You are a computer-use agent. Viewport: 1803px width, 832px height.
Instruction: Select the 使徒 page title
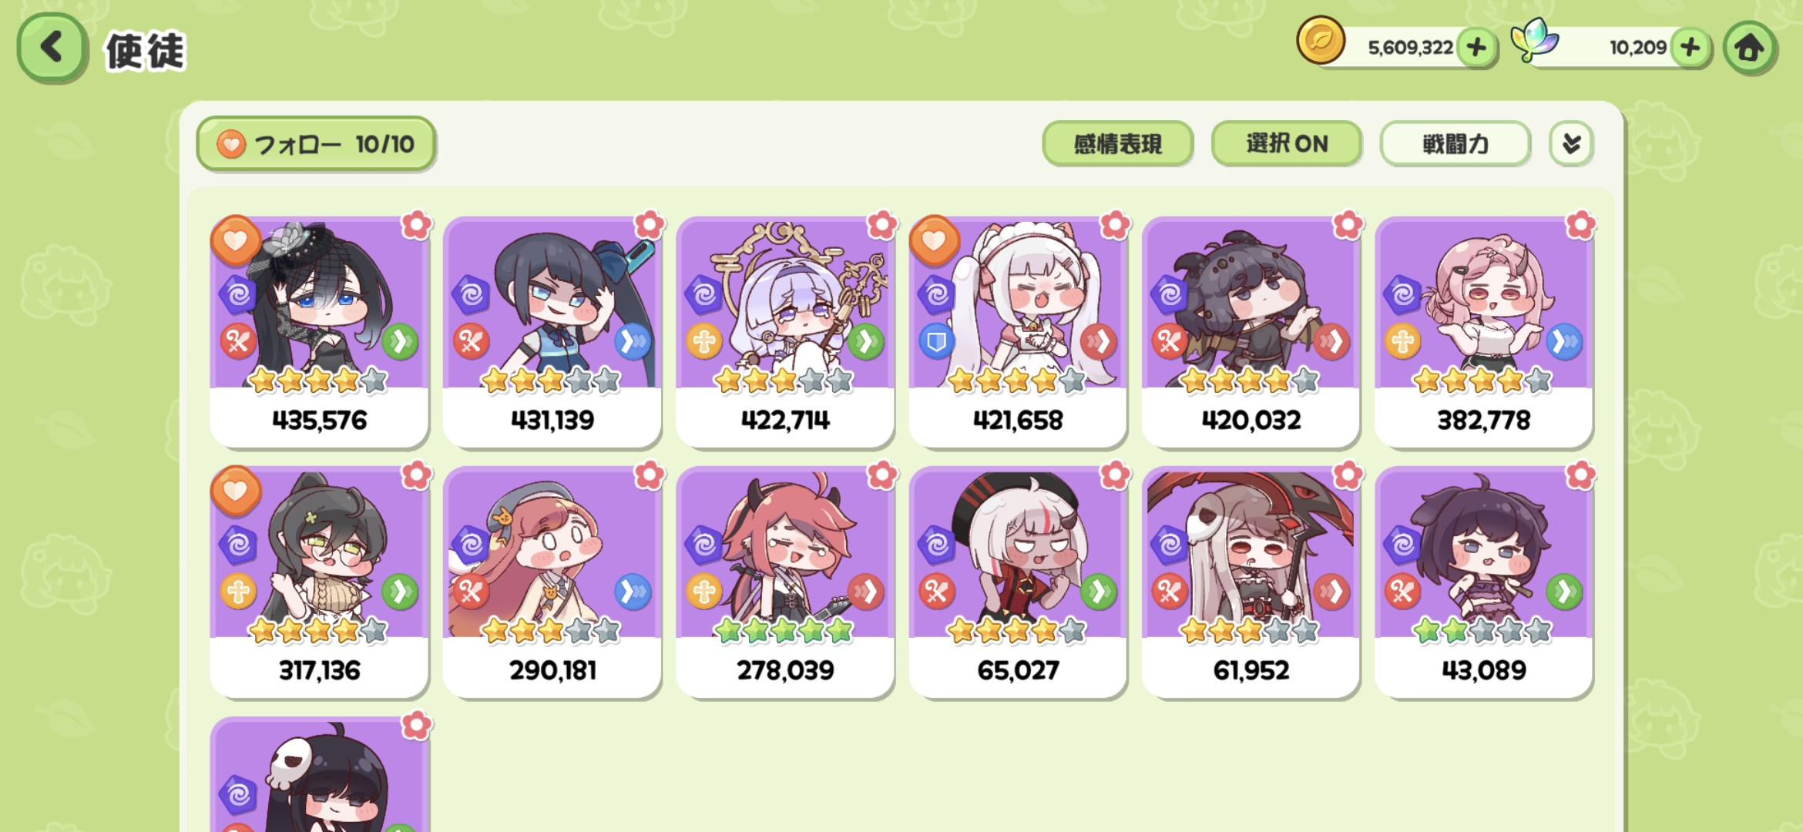(146, 51)
